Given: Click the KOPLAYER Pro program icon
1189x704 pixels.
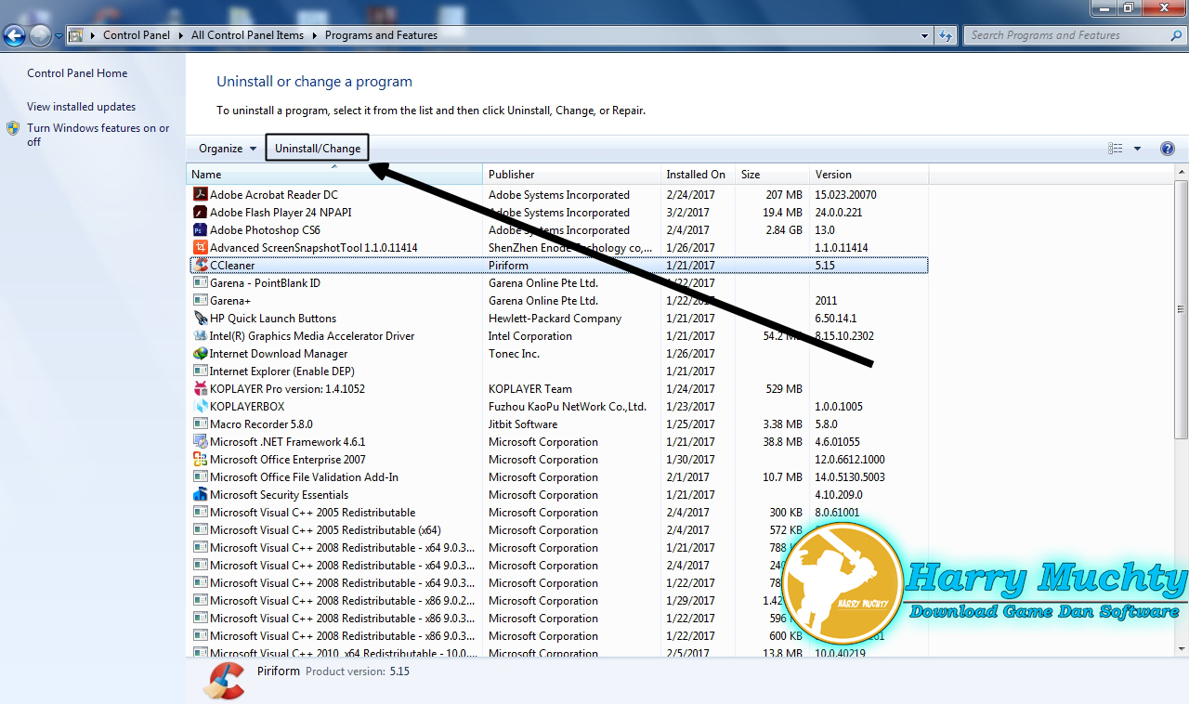Looking at the screenshot, I should click(x=200, y=388).
